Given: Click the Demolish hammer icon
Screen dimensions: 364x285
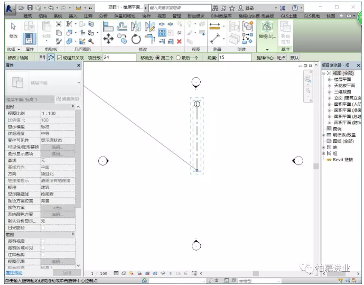Looking at the screenshot, I should [91, 42].
